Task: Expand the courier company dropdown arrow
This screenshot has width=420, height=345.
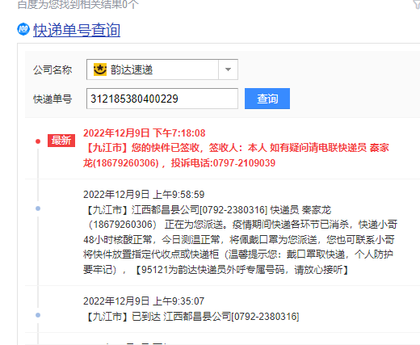Action: pyautogui.click(x=228, y=69)
